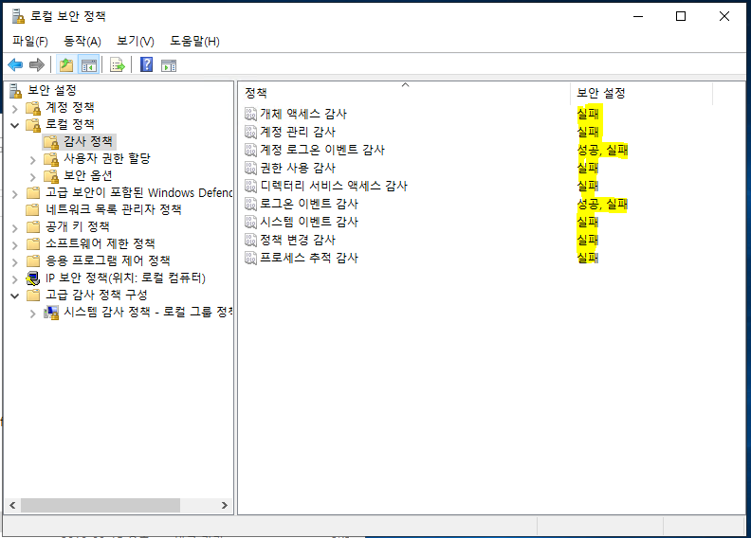Toggle show/hide console tree icon
The image size is (751, 538).
89,65
